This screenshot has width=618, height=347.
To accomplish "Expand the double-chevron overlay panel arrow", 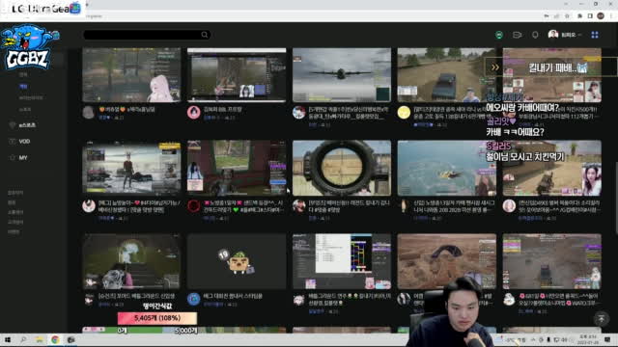I will pyautogui.click(x=495, y=67).
